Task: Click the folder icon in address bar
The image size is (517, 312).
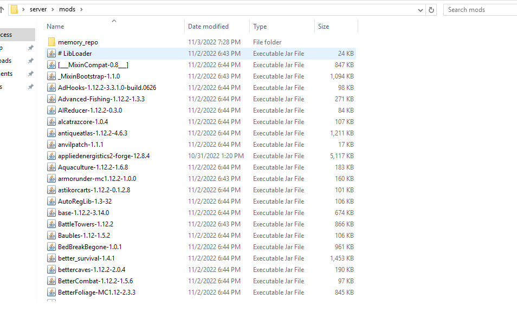Action: 14,10
